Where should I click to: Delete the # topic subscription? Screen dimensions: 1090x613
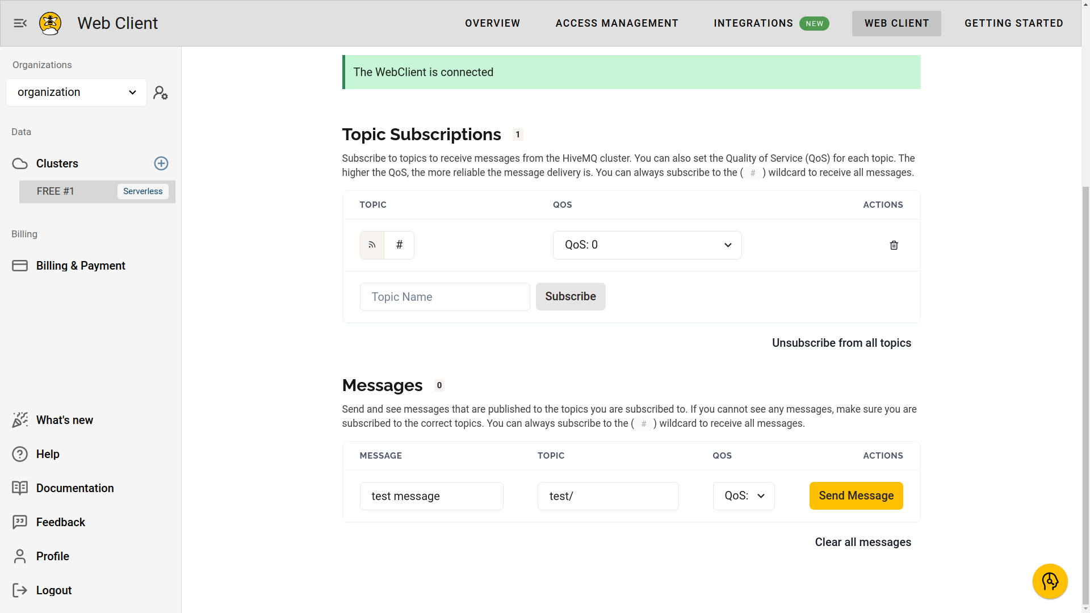click(x=894, y=245)
